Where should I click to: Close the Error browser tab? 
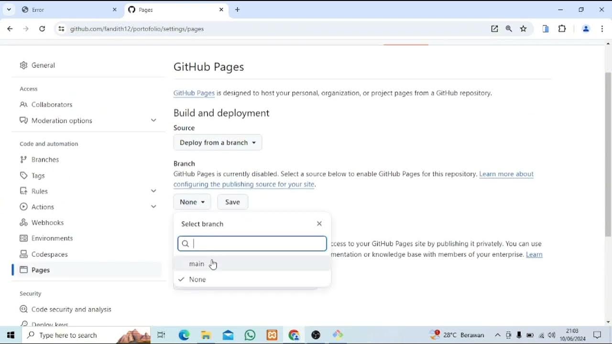[114, 10]
